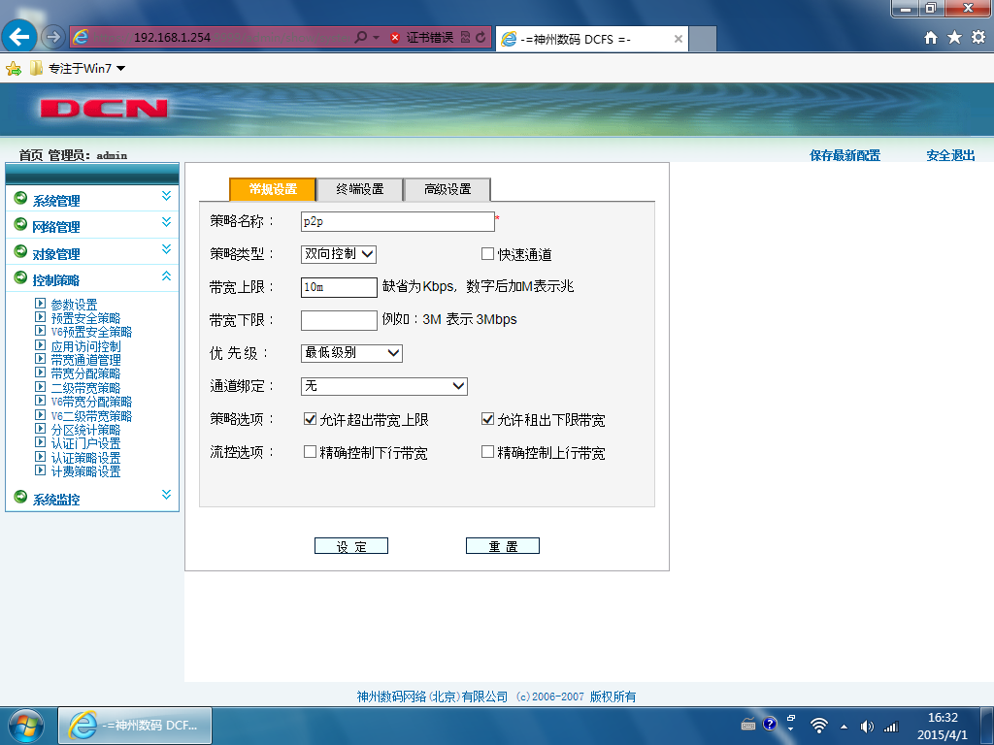Enable 精确控制上行带宽 checkbox

(487, 452)
